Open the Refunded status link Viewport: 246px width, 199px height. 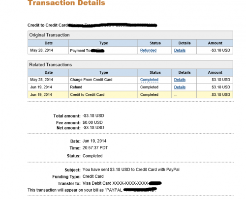(148, 50)
